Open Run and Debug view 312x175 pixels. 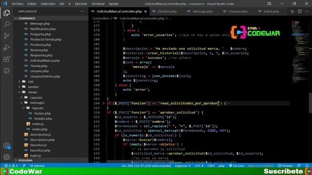click(x=6, y=48)
